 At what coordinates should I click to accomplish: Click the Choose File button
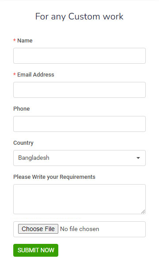pyautogui.click(x=38, y=229)
